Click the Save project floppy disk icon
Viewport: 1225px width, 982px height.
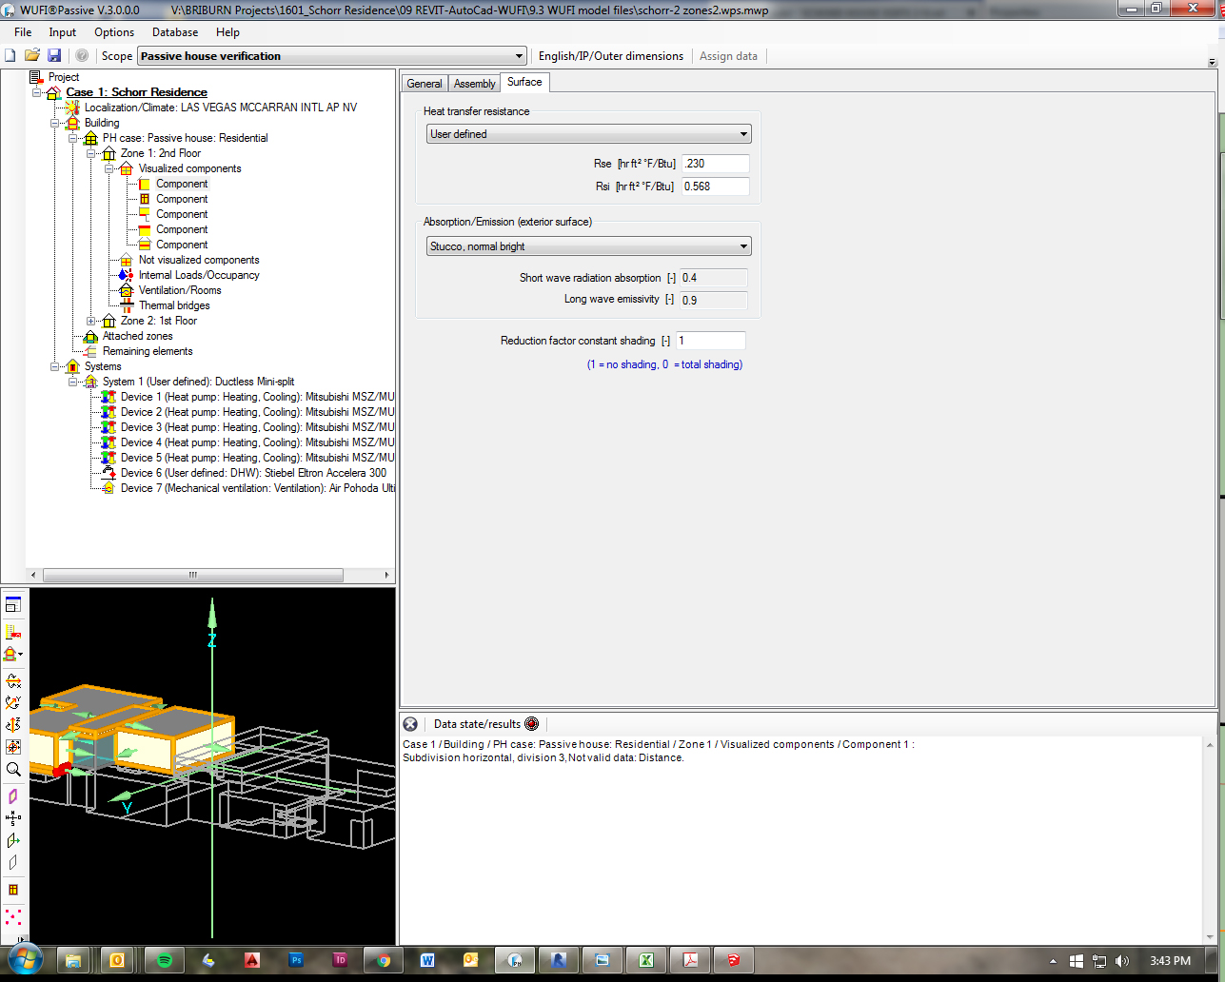coord(54,56)
